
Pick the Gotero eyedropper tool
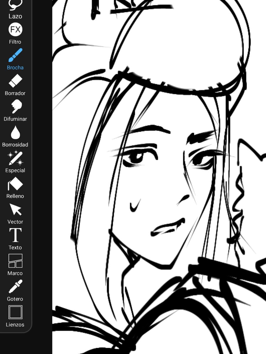pos(15,290)
